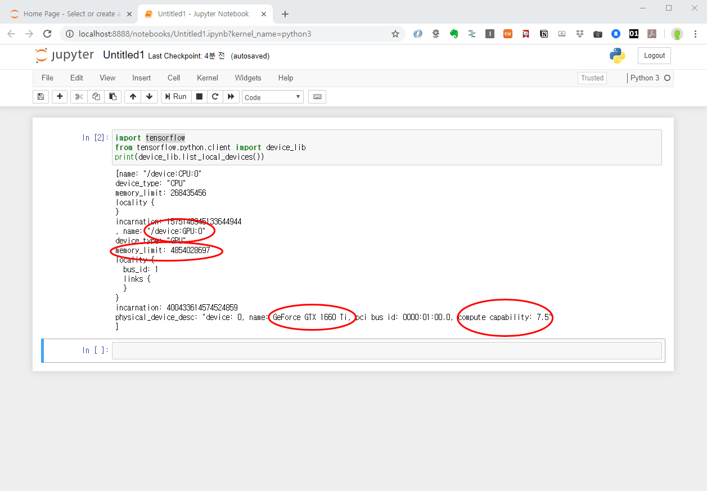Bookmark this page with star icon
707x491 pixels.
pos(395,34)
